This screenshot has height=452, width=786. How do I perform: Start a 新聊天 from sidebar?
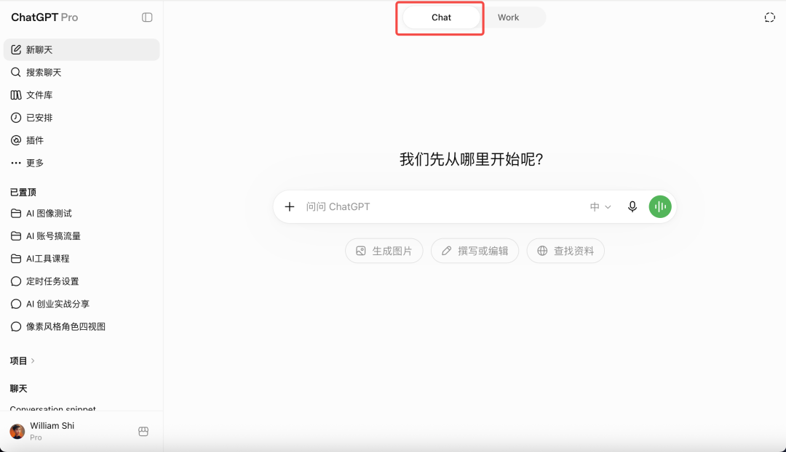click(x=82, y=49)
